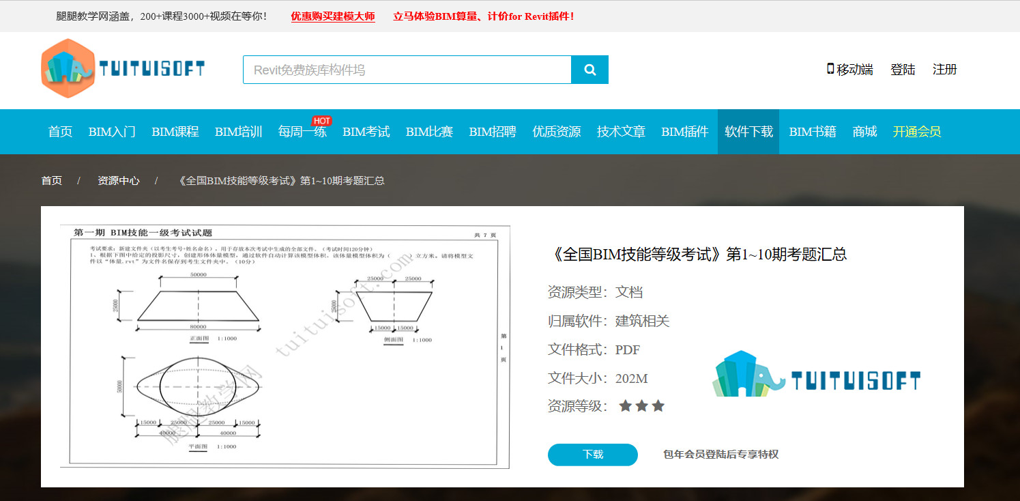Screen dimensions: 1020x501
Task: Click the 登陆 login link
Action: tap(903, 69)
